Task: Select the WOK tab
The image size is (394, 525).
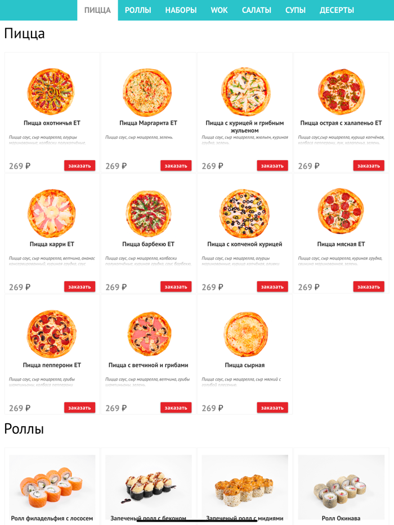Action: pos(219,10)
